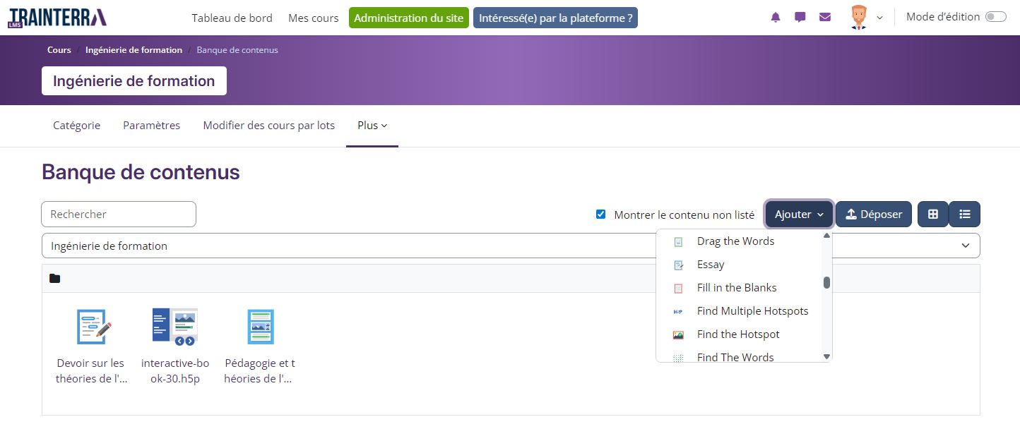Choose Find the Hotspot content type
Viewport: 1020px width, 441px height.
737,334
